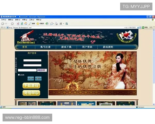Open the Forward button history dropdown arrow
This screenshot has width=155, height=124.
15,24
